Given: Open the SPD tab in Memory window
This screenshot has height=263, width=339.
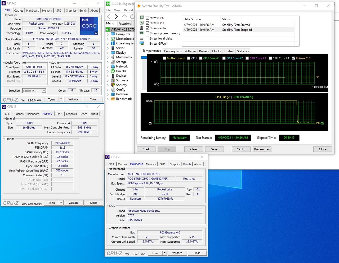Looking at the screenshot, I should pyautogui.click(x=59, y=114).
